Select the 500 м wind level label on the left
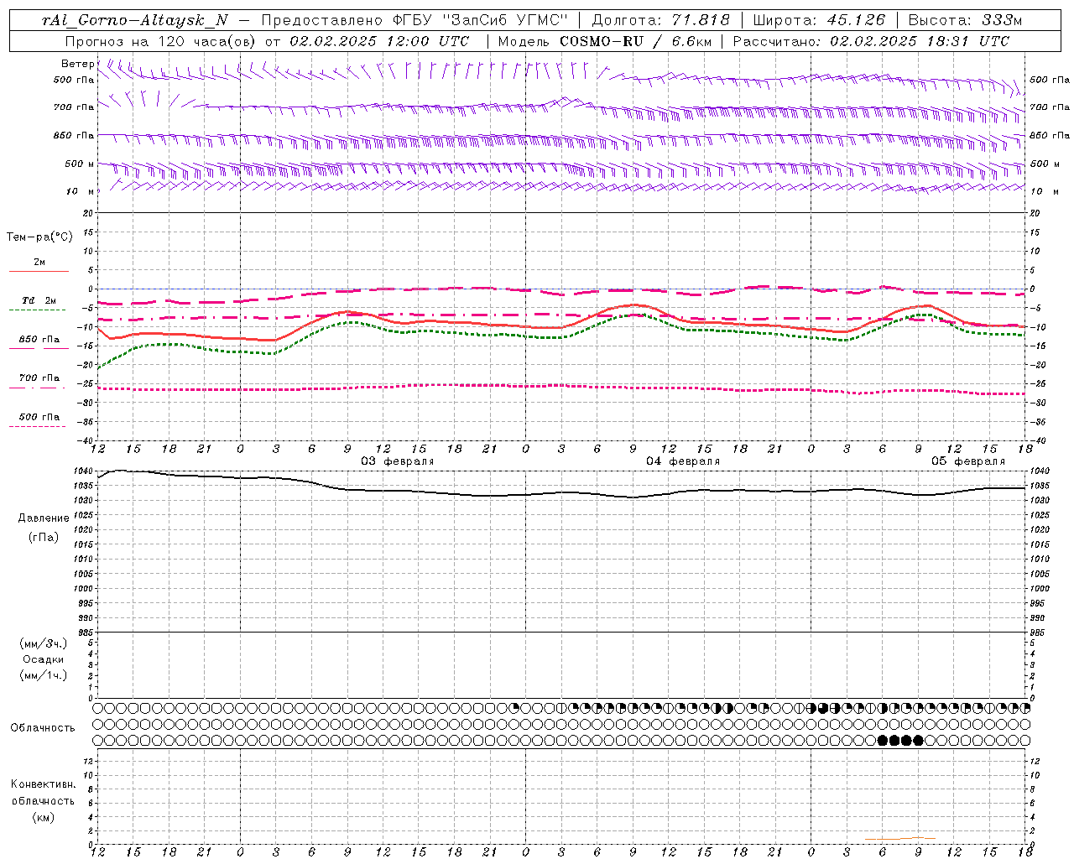This screenshot has width=1074, height=859. pos(80,164)
